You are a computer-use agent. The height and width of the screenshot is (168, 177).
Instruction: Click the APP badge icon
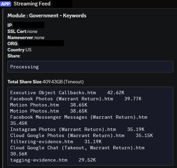(5, 4)
